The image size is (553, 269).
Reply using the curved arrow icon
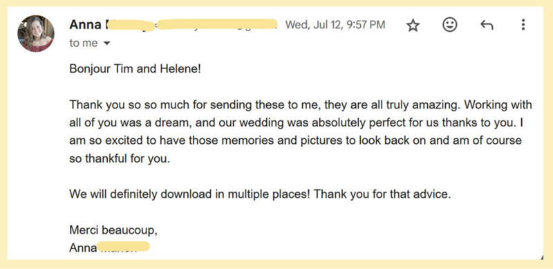[487, 25]
